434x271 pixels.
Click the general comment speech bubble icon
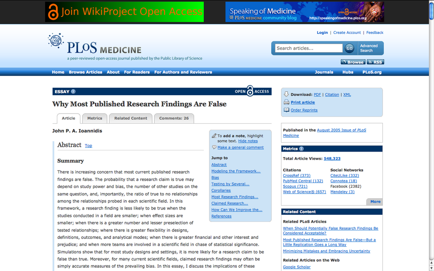(x=214, y=147)
